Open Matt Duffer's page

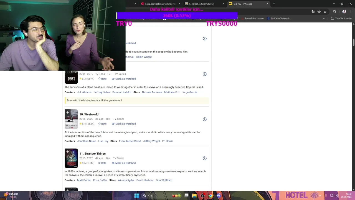point(84,180)
